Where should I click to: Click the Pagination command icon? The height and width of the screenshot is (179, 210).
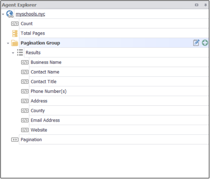coord(15,140)
